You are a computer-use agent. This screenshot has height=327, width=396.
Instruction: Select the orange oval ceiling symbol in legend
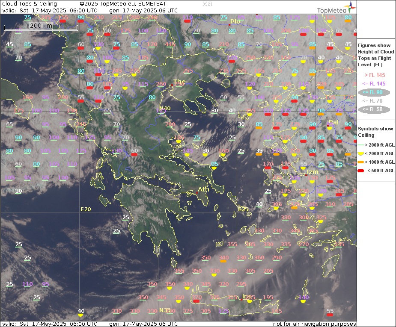[360, 162]
